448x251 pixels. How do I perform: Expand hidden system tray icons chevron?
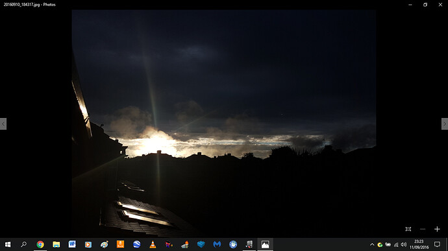click(x=372, y=245)
